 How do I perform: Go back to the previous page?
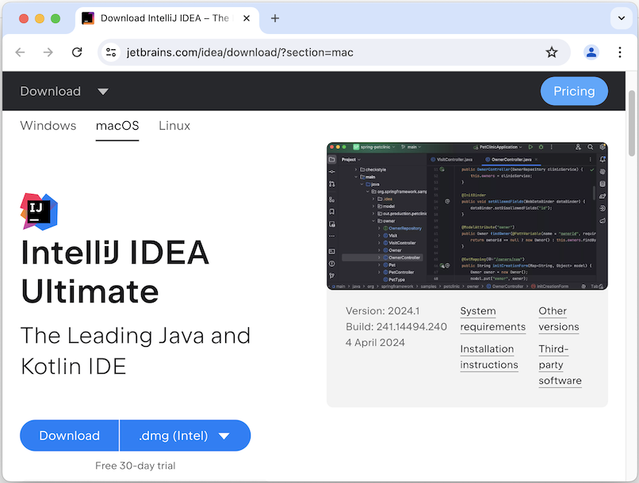pos(20,52)
